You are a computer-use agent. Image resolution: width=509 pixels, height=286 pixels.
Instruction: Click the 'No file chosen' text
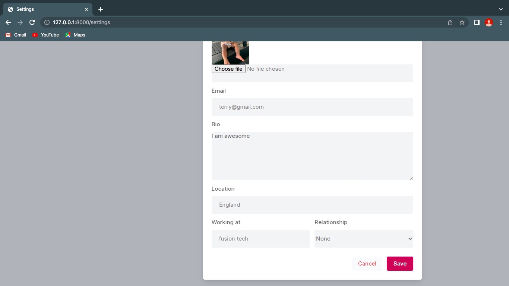(x=266, y=69)
